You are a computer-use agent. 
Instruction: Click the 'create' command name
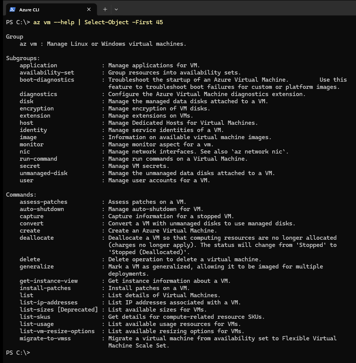tap(30, 231)
